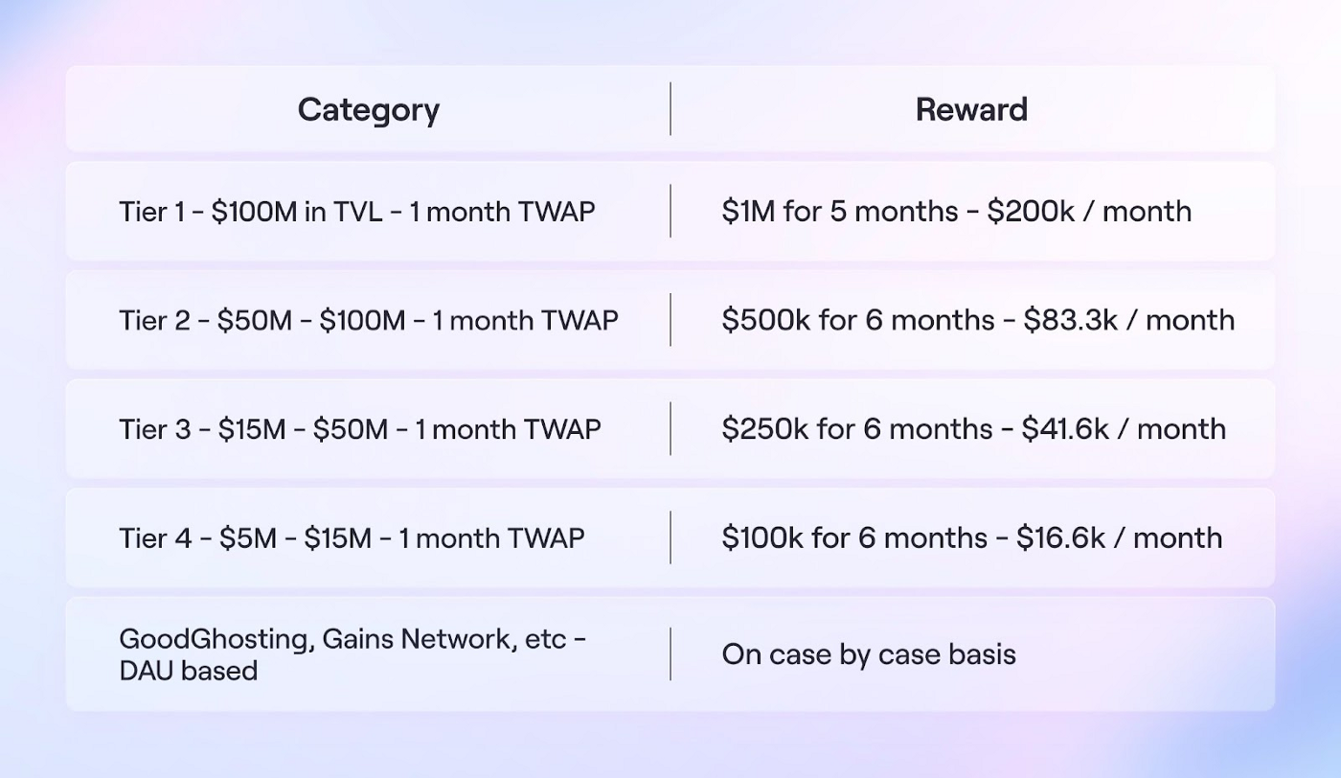Select the $1M for 5 months reward cell
The width and height of the screenshot is (1341, 778).
tap(957, 211)
